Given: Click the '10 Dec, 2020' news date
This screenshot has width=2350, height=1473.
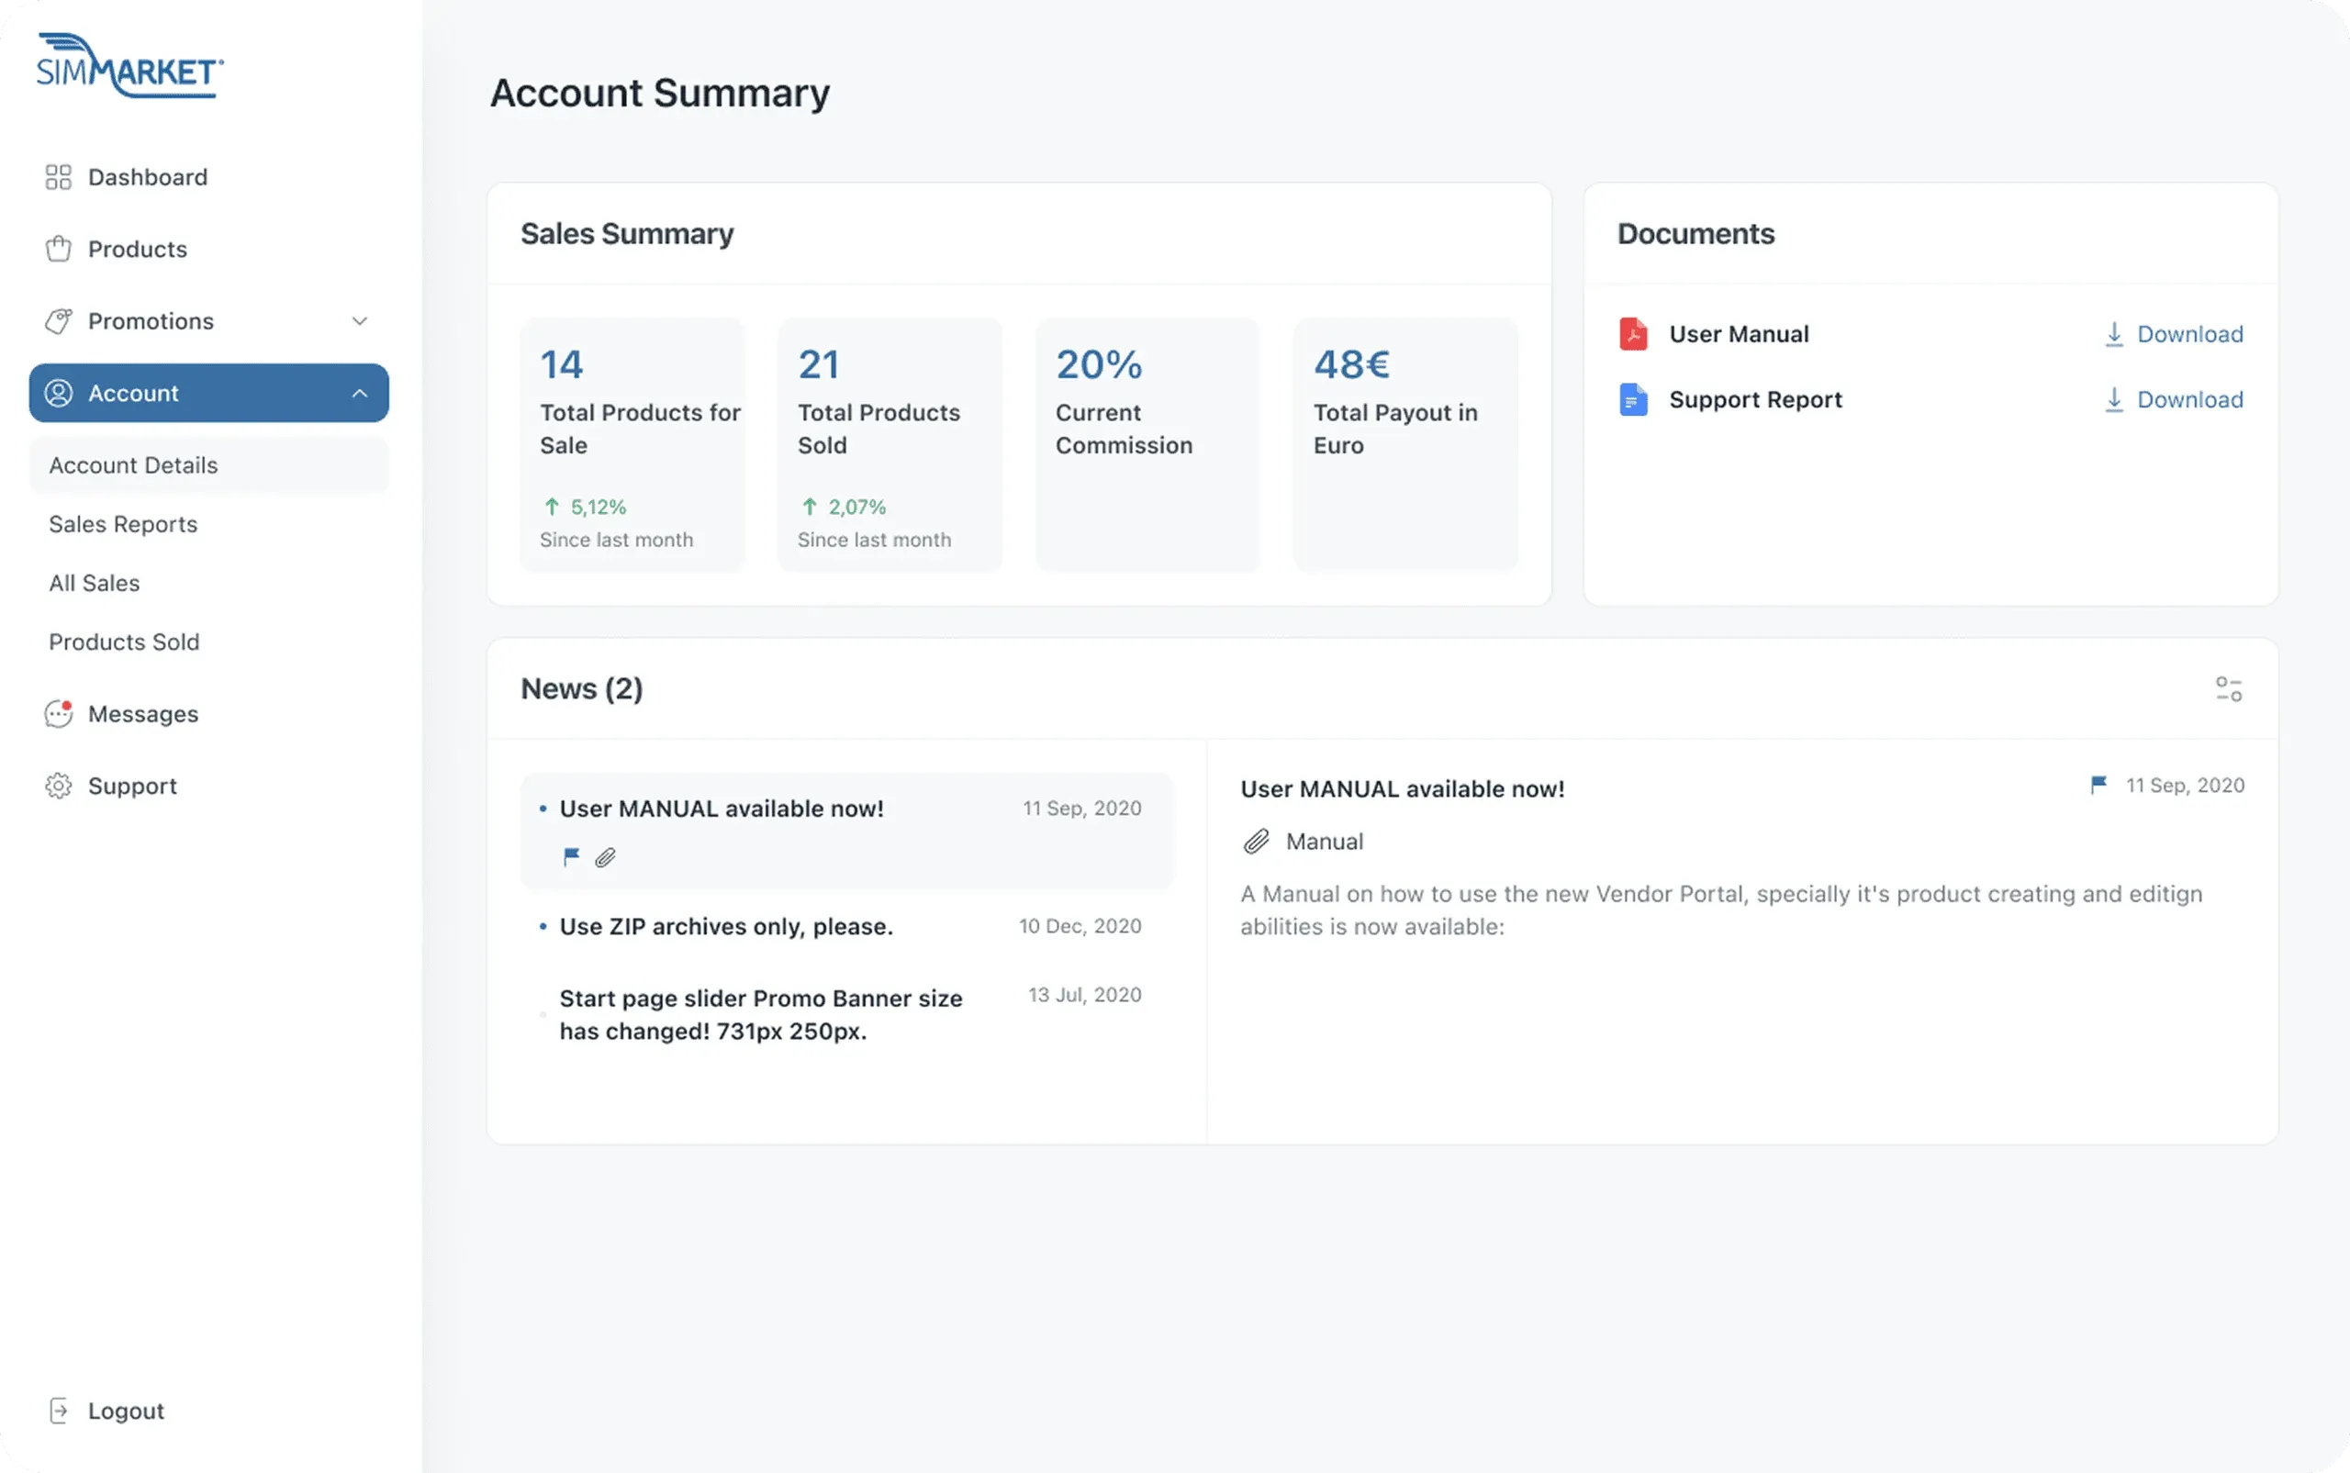Looking at the screenshot, I should click(x=1080, y=925).
